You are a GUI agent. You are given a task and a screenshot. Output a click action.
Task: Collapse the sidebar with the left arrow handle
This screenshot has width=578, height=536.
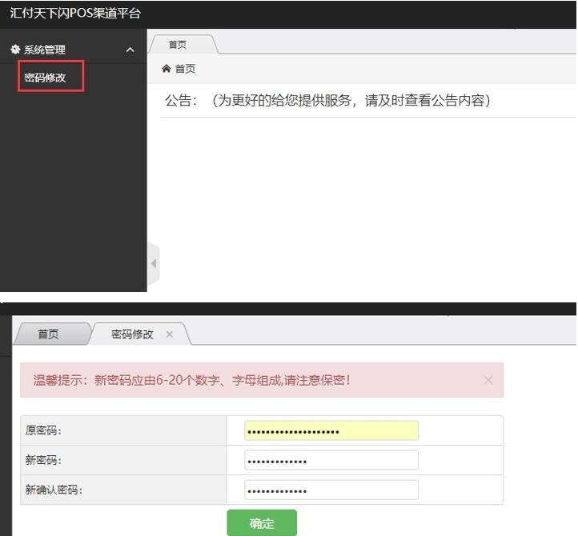(x=154, y=264)
